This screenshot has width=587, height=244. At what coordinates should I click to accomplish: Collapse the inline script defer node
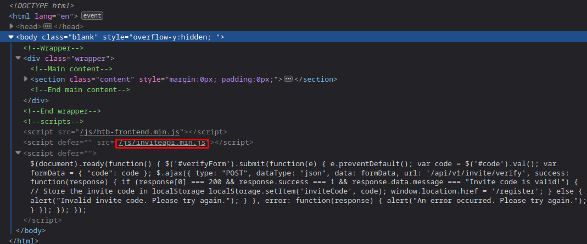pos(18,153)
